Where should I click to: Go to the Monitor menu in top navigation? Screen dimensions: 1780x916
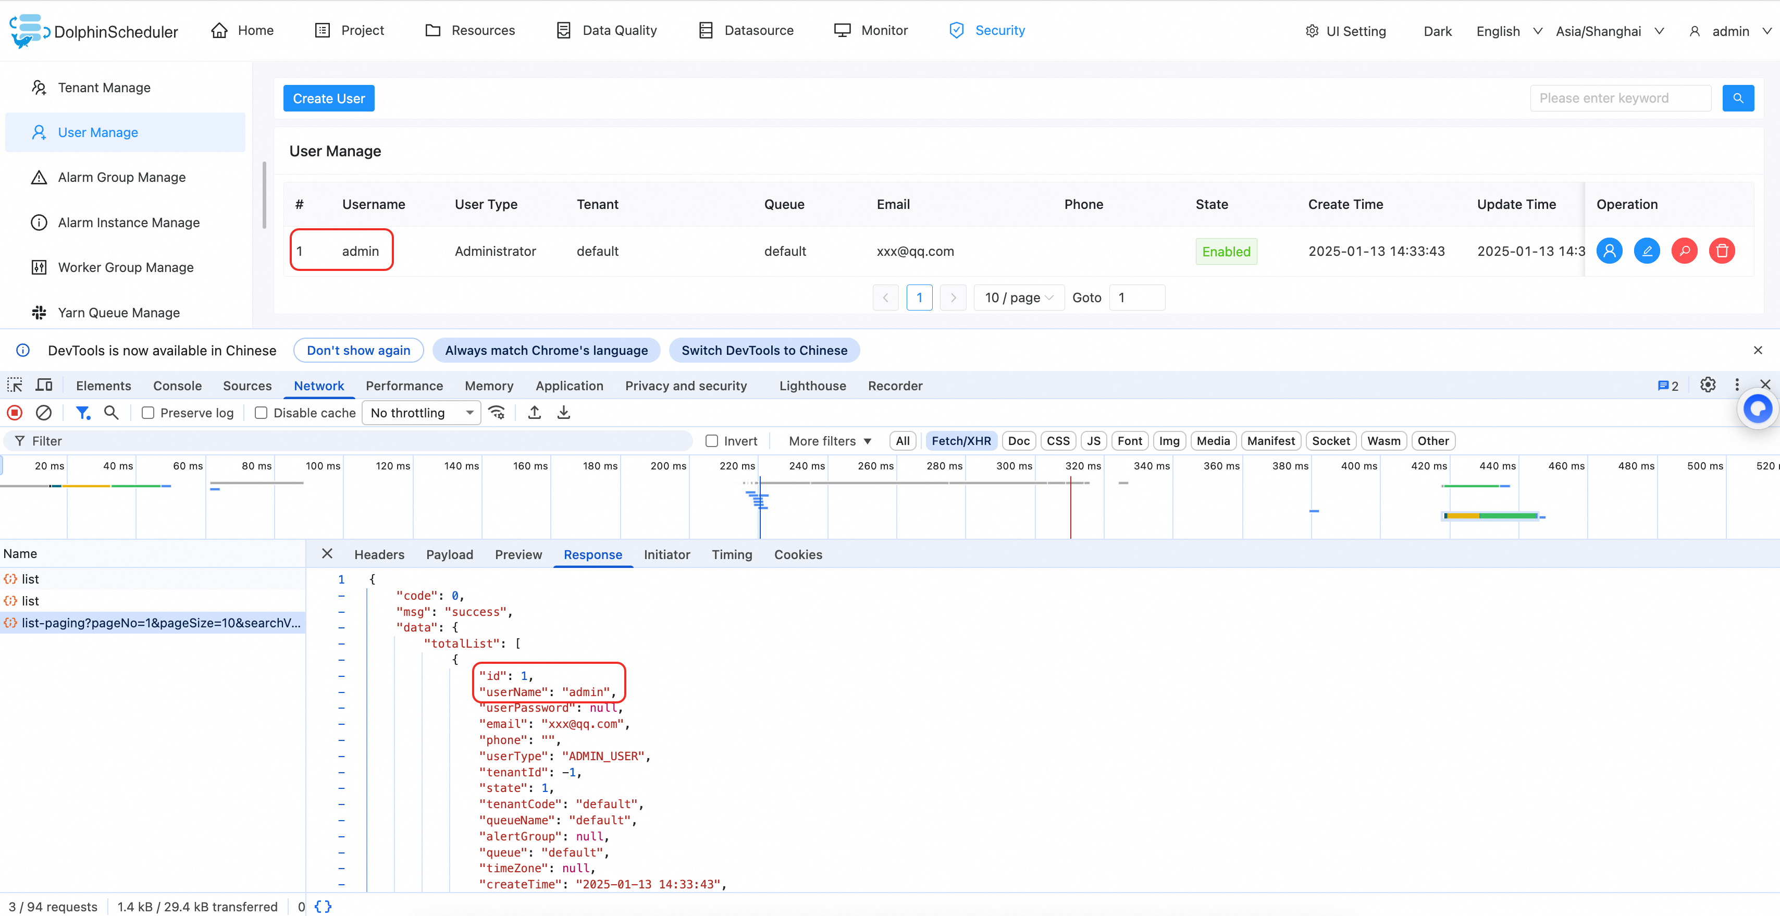(x=871, y=30)
